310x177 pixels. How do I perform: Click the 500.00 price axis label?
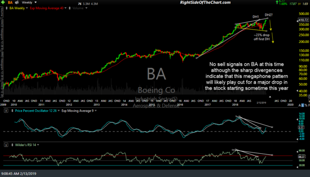(x=304, y=14)
